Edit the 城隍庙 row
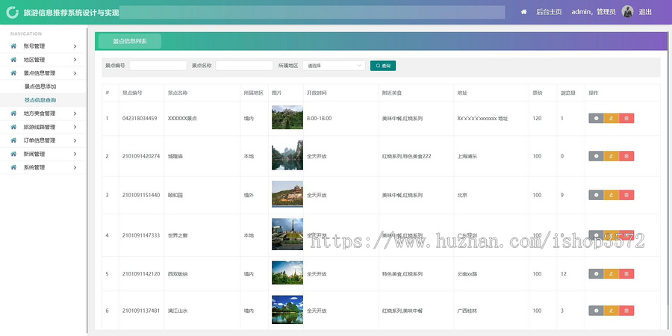This screenshot has height=336, width=672. (x=611, y=156)
